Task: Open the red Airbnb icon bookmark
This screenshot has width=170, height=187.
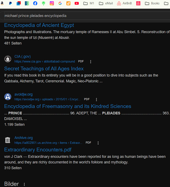Action: tap(138, 3)
